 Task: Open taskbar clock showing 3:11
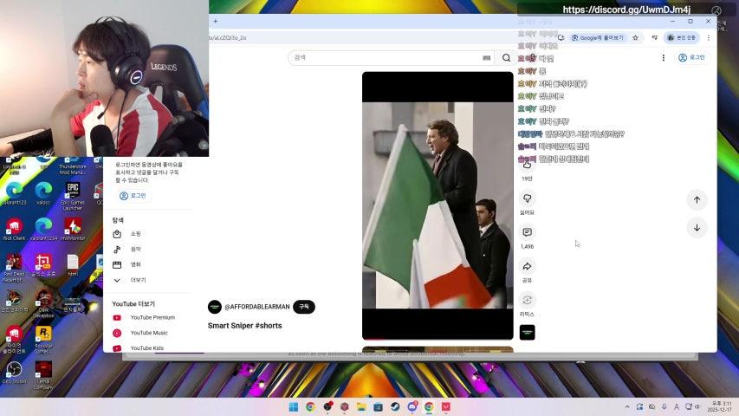tap(721, 406)
